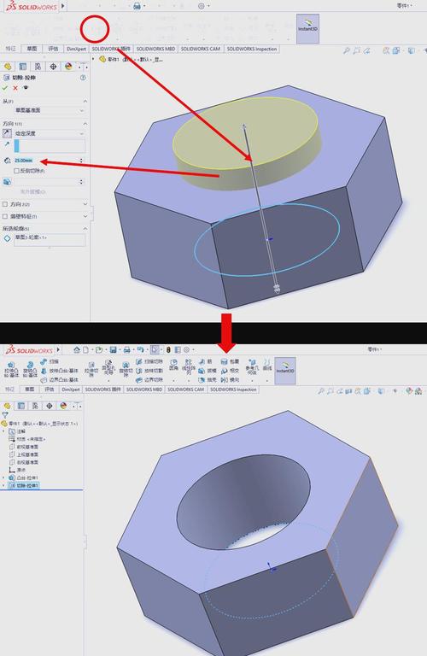Click the extrude direction selection box
The image size is (427, 656).
tap(50, 145)
